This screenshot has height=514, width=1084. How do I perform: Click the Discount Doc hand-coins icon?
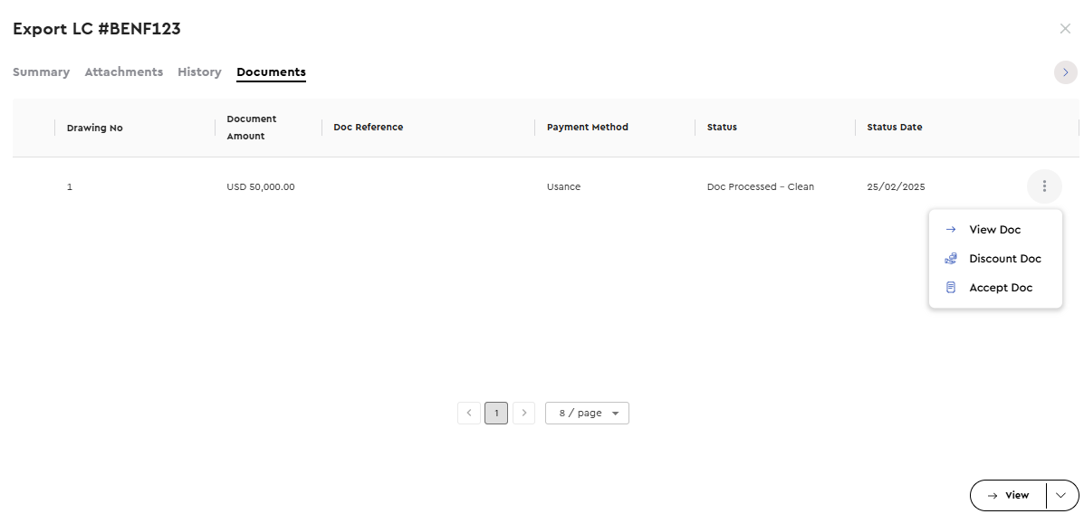951,259
